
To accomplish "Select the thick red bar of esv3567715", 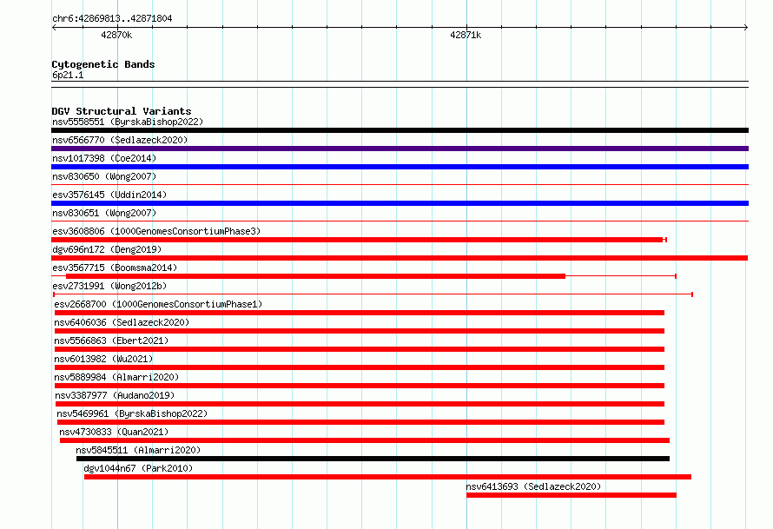I will 315,276.
